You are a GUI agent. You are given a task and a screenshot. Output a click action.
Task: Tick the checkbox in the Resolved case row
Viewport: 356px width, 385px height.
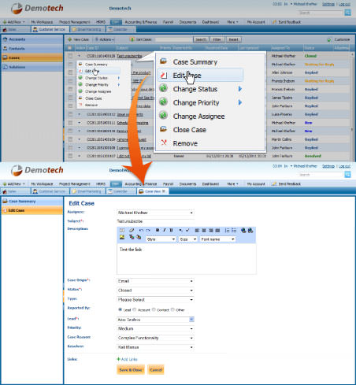click(70, 156)
